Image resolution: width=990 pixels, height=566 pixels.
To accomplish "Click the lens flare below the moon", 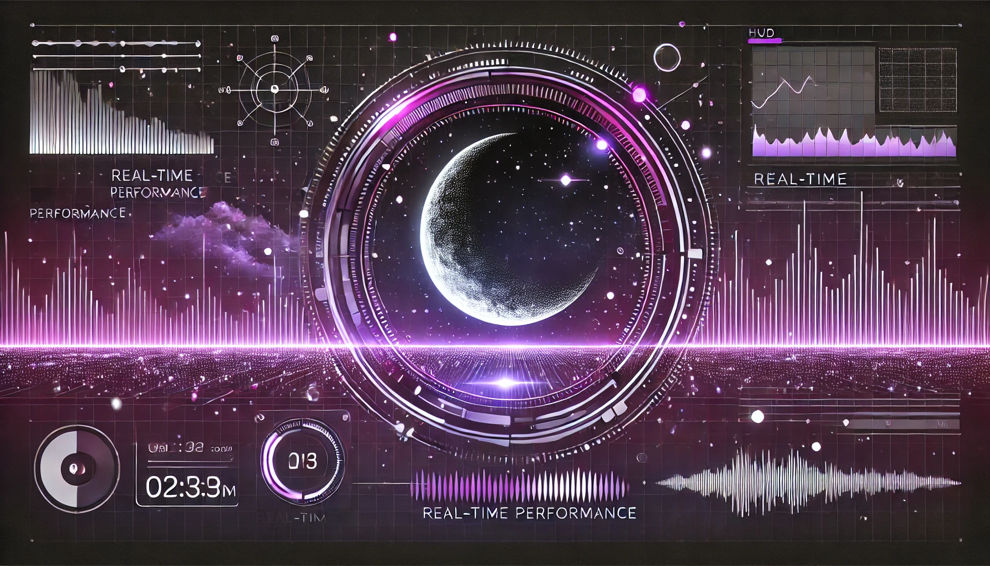I will (504, 382).
